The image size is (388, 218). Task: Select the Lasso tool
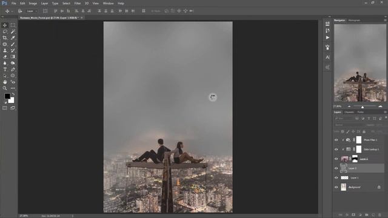click(x=5, y=31)
